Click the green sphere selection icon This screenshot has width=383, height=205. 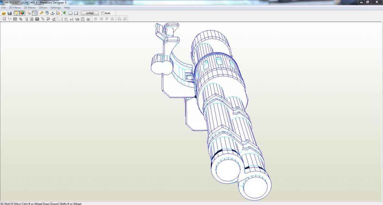click(x=64, y=13)
